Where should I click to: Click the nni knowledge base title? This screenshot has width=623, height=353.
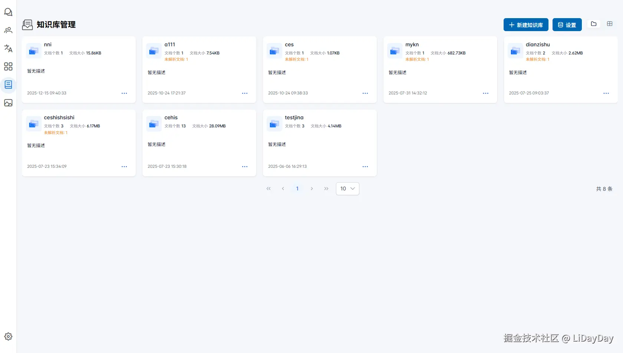point(48,44)
